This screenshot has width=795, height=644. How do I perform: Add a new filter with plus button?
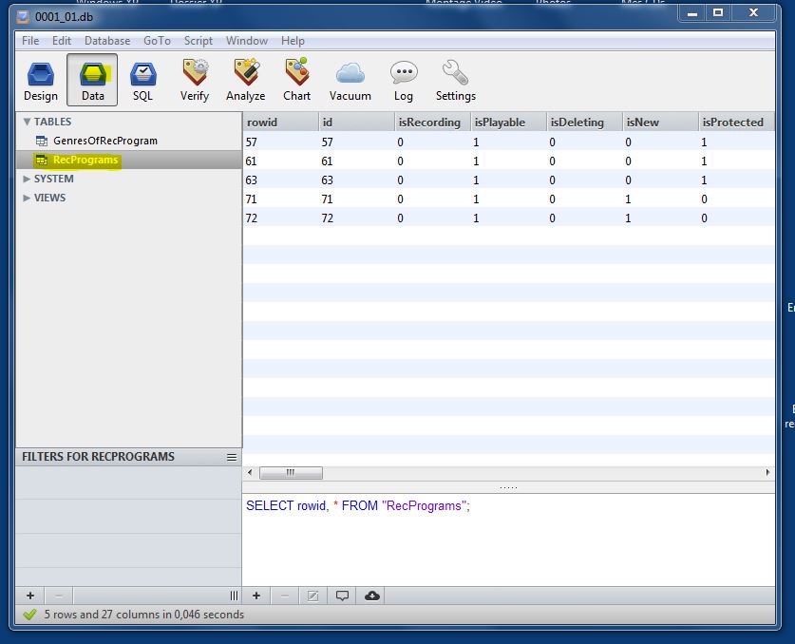click(30, 596)
